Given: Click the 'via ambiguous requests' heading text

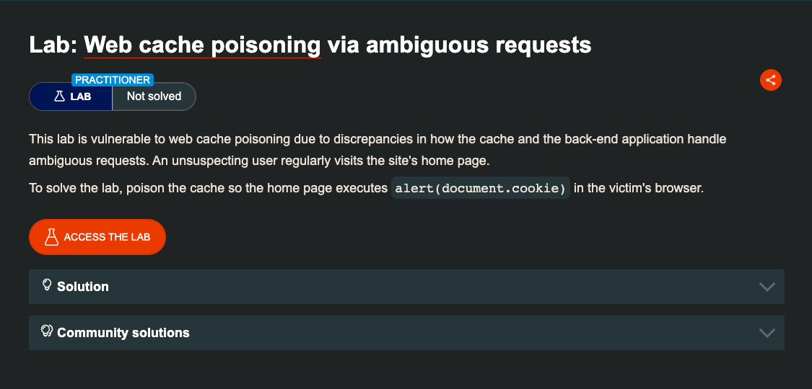Looking at the screenshot, I should (x=459, y=45).
